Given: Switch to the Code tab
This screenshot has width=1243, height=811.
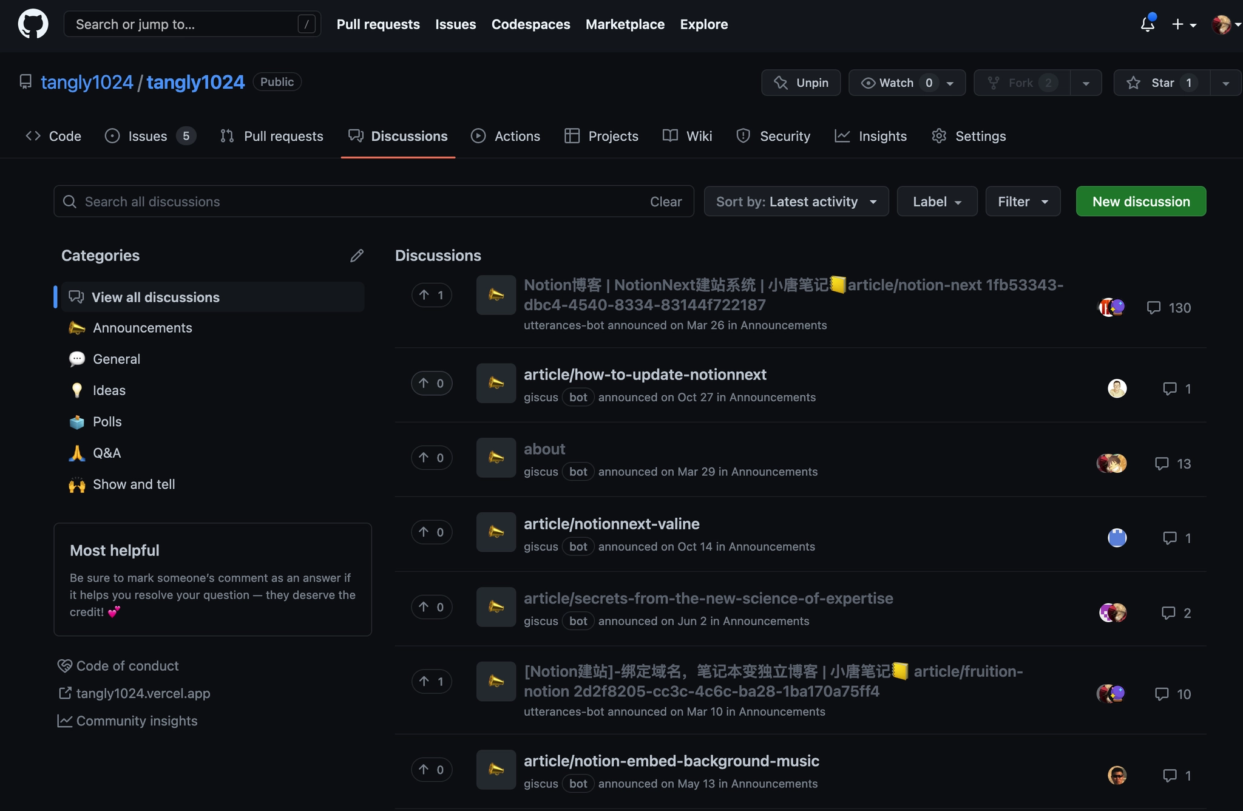Looking at the screenshot, I should click(53, 136).
